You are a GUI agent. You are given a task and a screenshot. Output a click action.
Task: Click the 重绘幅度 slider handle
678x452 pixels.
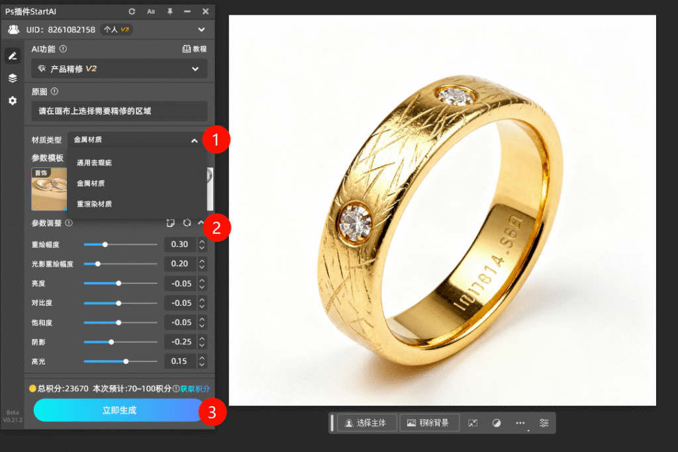pyautogui.click(x=105, y=244)
